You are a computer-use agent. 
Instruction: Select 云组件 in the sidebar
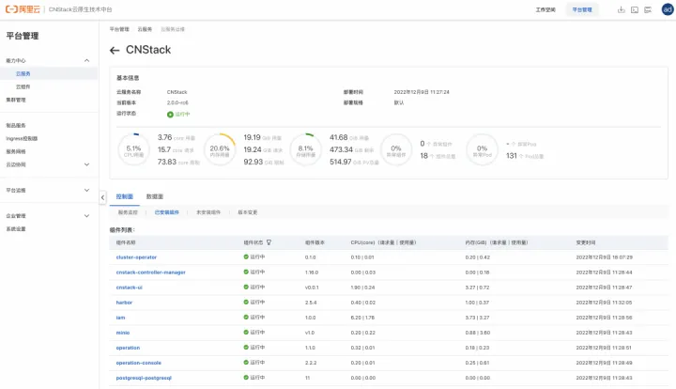23,86
